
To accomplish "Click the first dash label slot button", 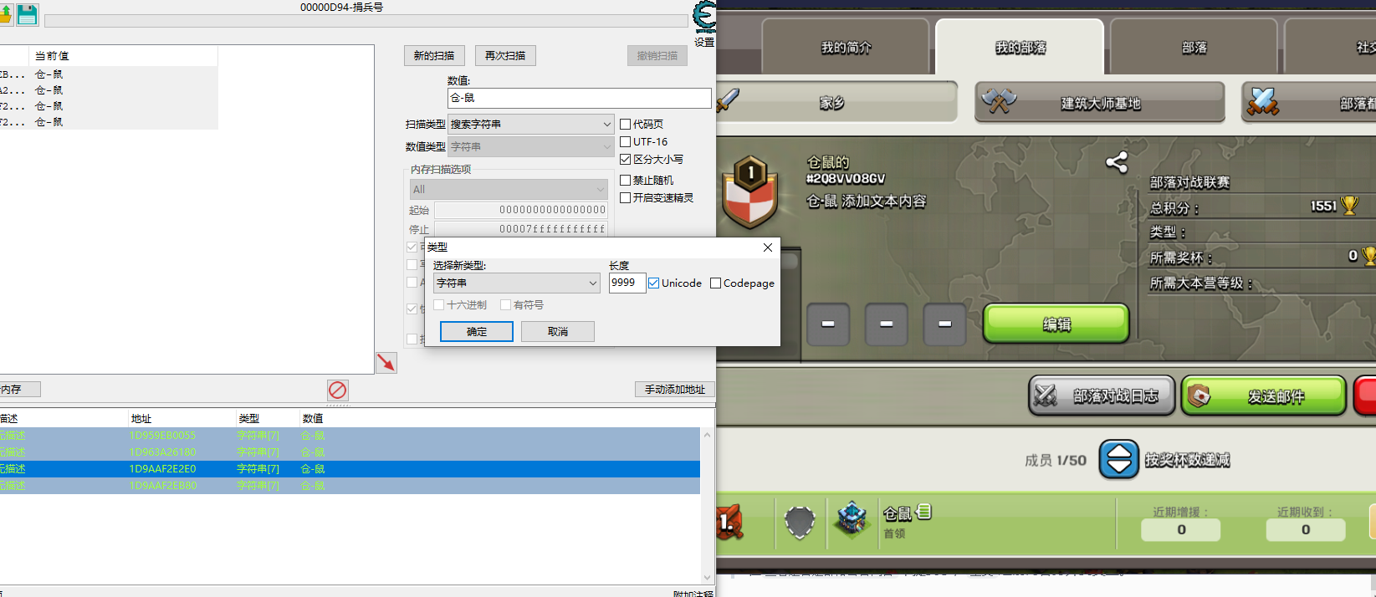I will (x=828, y=324).
